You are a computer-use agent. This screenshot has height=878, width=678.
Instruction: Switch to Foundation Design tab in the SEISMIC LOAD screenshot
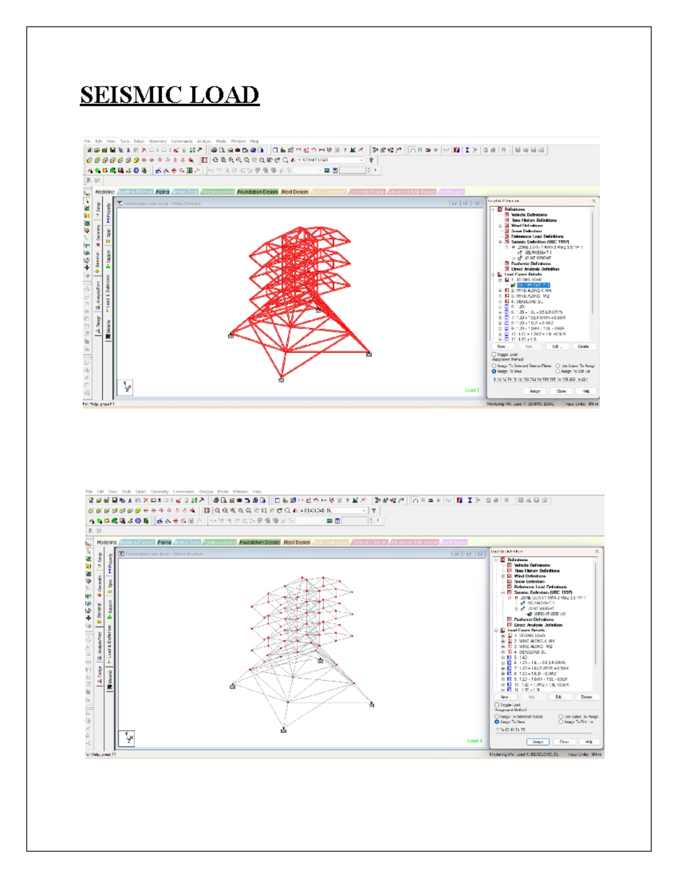coord(258,192)
